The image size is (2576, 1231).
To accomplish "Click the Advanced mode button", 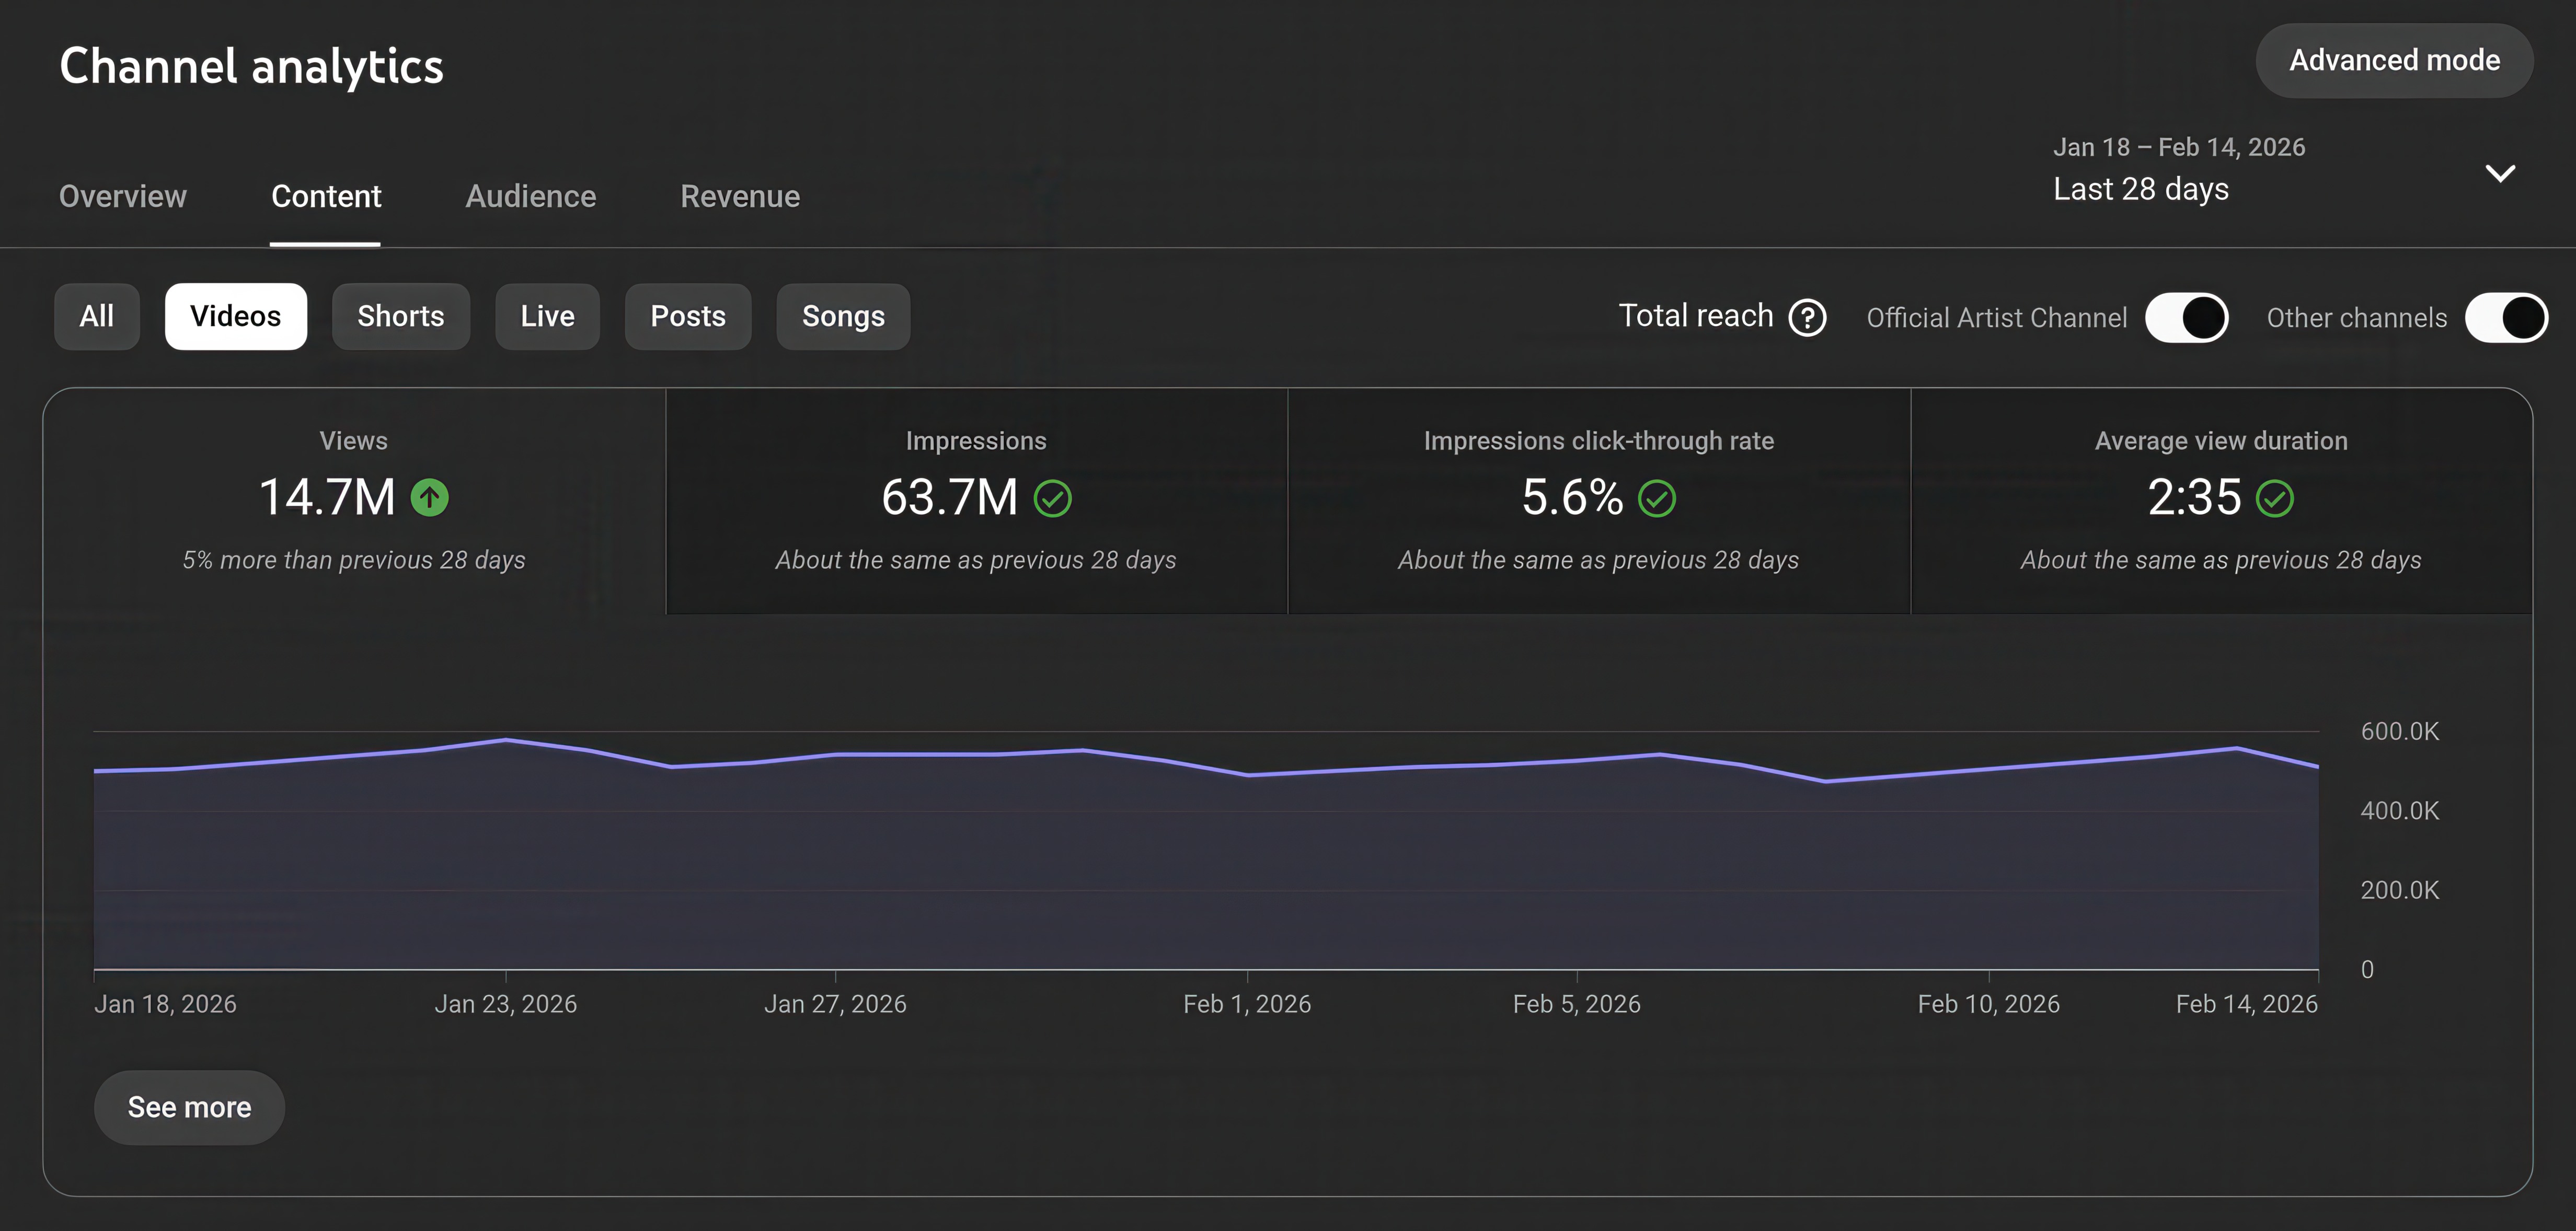I will [2394, 61].
